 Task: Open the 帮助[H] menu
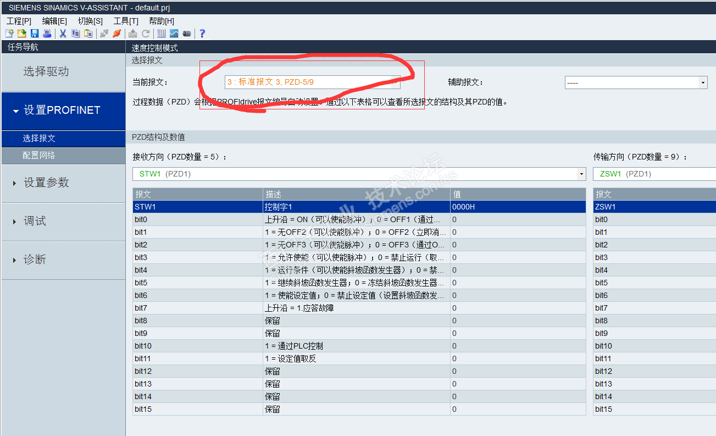point(162,21)
